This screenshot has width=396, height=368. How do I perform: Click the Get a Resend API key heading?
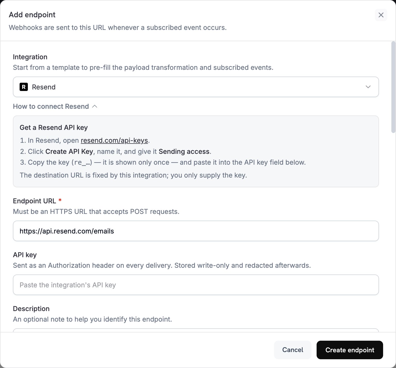click(54, 128)
